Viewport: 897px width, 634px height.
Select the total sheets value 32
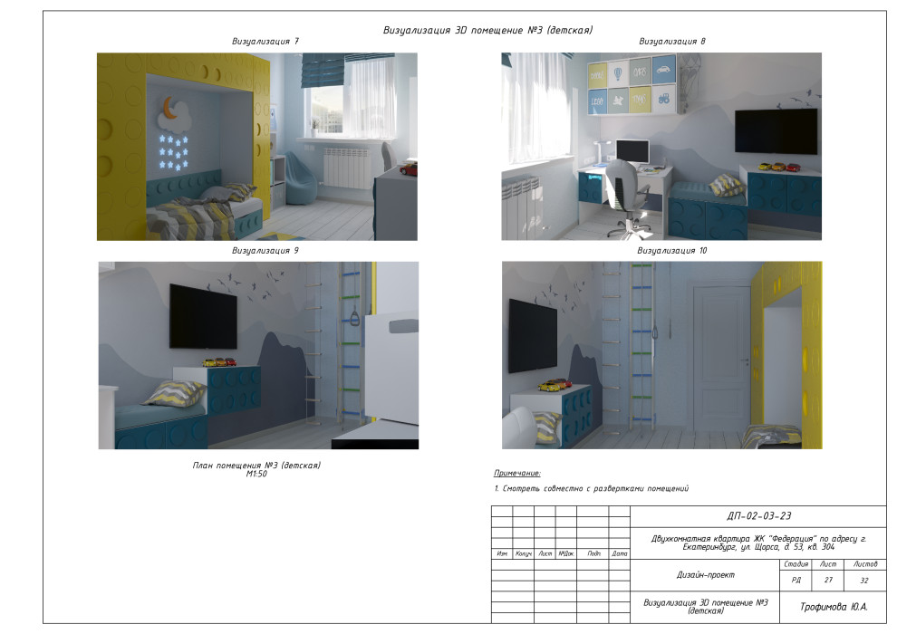pyautogui.click(x=864, y=581)
